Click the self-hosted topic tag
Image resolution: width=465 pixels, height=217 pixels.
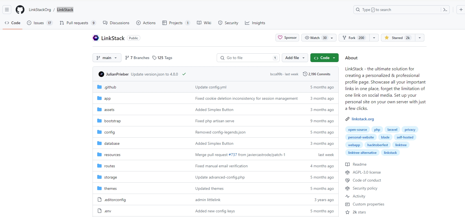pyautogui.click(x=405, y=137)
